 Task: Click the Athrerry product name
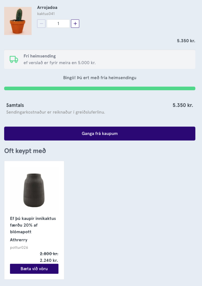(x=19, y=240)
